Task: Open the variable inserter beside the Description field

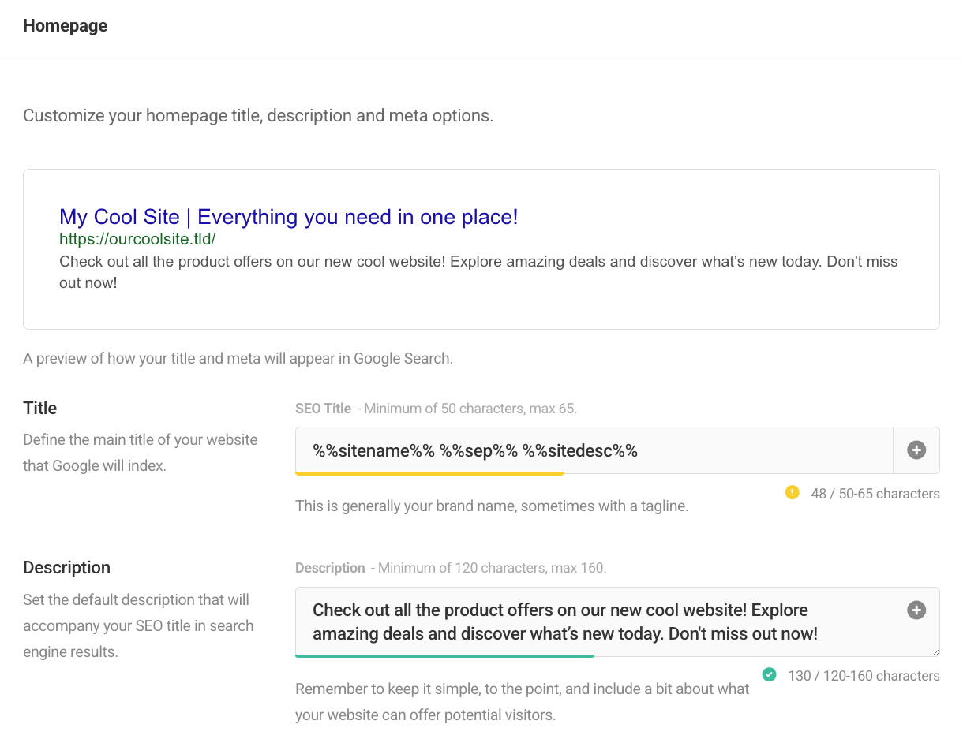Action: click(x=916, y=610)
